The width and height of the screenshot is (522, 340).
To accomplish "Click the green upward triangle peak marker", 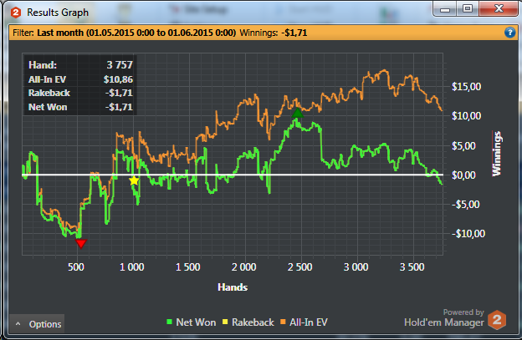I will click(298, 113).
